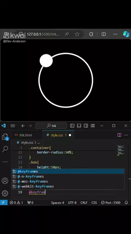Click the Spaces: 4 indentation status item
Screen dimensions: 131x234
(x=58, y=202)
